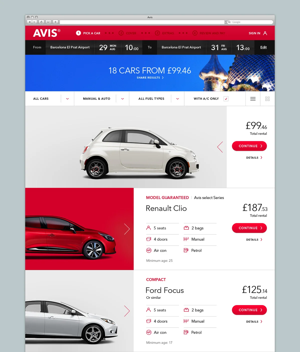300x352 pixels.
Task: Toggle the With A/C Only checkbox
Action: coord(226,99)
